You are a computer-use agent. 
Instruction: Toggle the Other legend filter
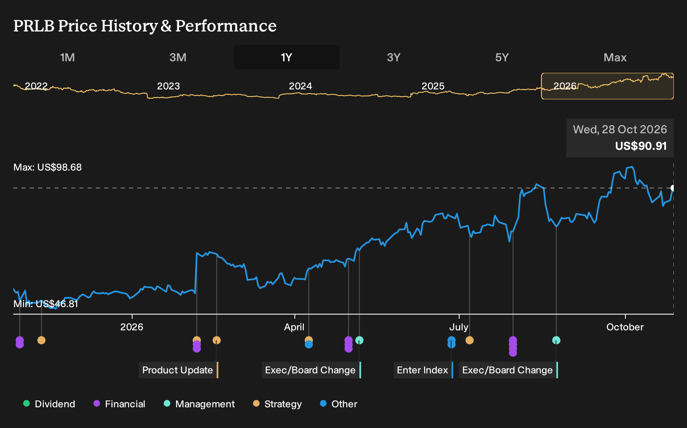pos(339,404)
